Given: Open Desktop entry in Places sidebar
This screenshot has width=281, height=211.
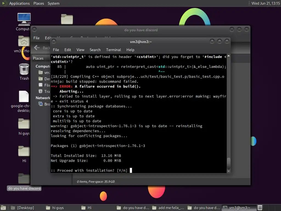Looking at the screenshot, I should (44, 79).
